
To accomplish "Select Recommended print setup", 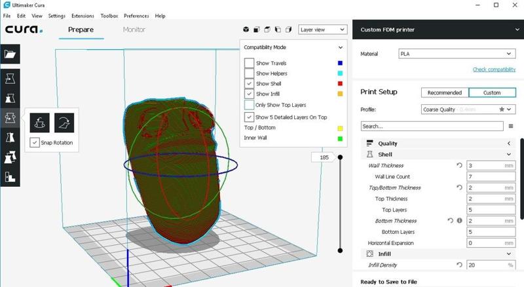I will (445, 92).
